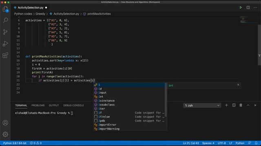Click the errors and warnings count indicator
Screen dimensions: 261x146
[x=36, y=143]
